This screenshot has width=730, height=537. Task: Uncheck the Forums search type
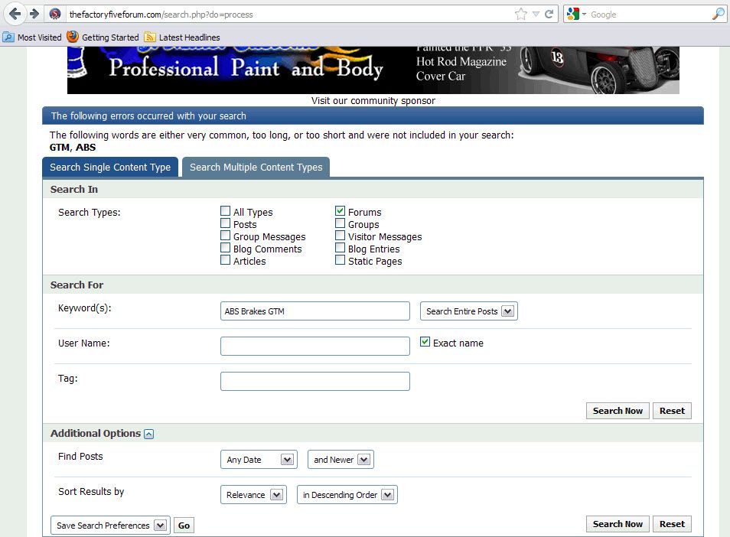click(341, 211)
